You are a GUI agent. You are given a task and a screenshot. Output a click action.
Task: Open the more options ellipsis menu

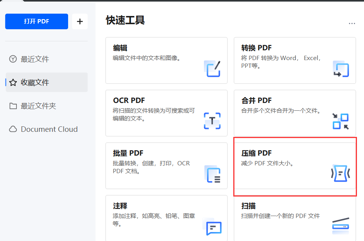pos(352,23)
